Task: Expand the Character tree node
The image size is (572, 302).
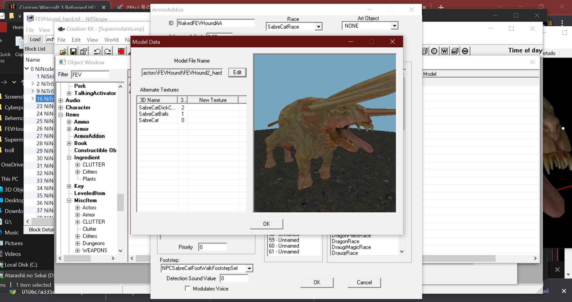Action: click(x=61, y=108)
